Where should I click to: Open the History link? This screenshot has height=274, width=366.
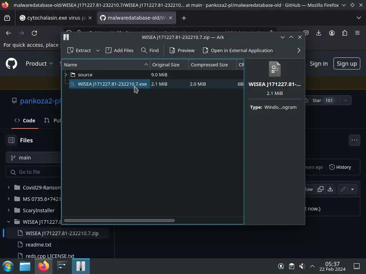click(x=340, y=167)
